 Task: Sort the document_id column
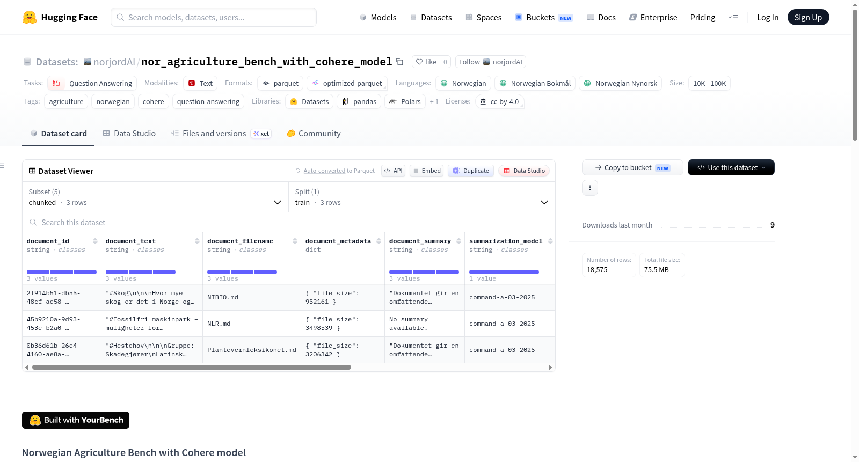tap(95, 241)
